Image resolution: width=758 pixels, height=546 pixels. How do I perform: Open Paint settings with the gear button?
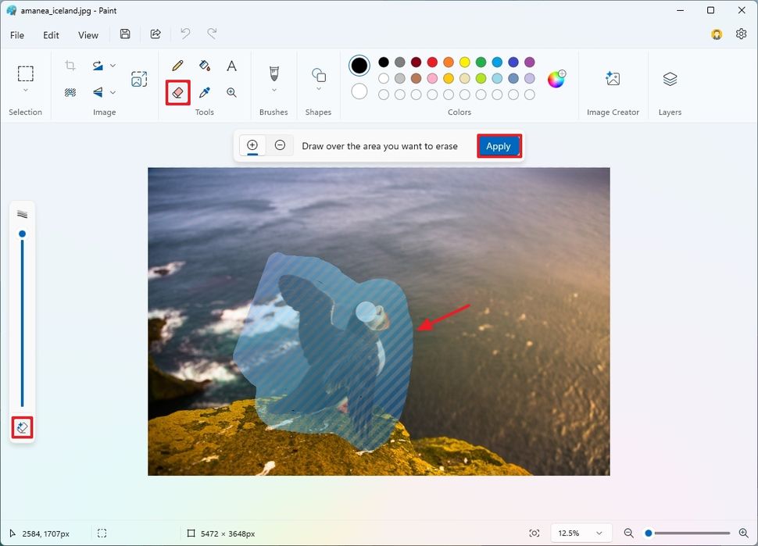pos(740,34)
